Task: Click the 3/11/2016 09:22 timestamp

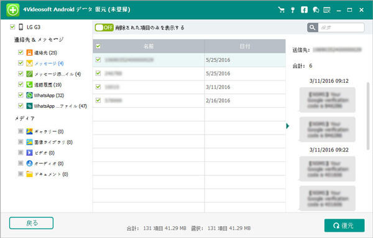Action: pos(329,150)
